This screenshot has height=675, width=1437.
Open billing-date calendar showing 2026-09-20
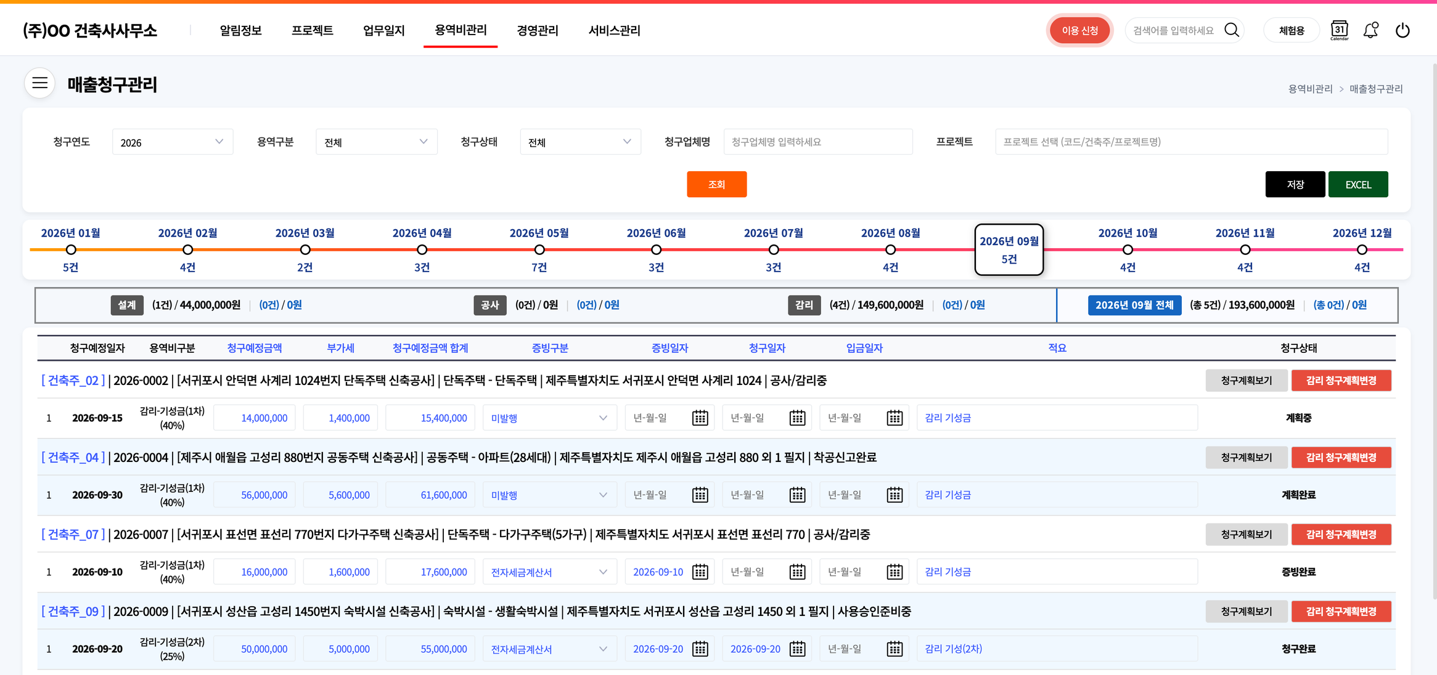pos(797,649)
